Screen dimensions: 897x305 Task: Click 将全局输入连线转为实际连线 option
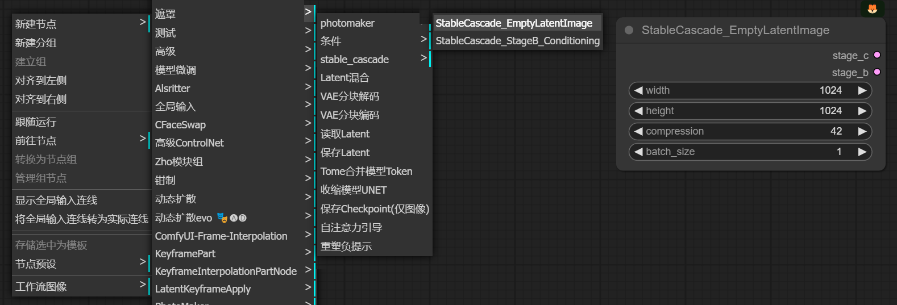(81, 219)
